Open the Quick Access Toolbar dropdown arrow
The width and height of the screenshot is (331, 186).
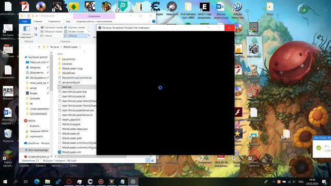[x=37, y=16]
